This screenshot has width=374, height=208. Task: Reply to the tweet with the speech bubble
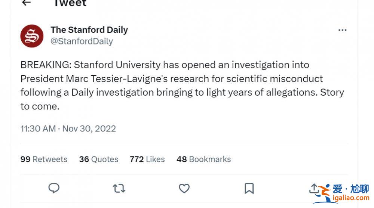(x=54, y=188)
